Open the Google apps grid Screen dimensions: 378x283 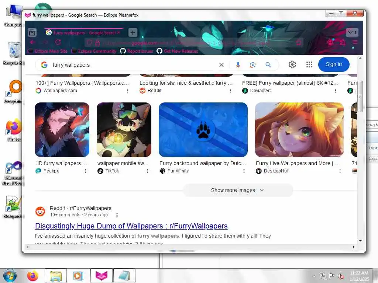[309, 64]
